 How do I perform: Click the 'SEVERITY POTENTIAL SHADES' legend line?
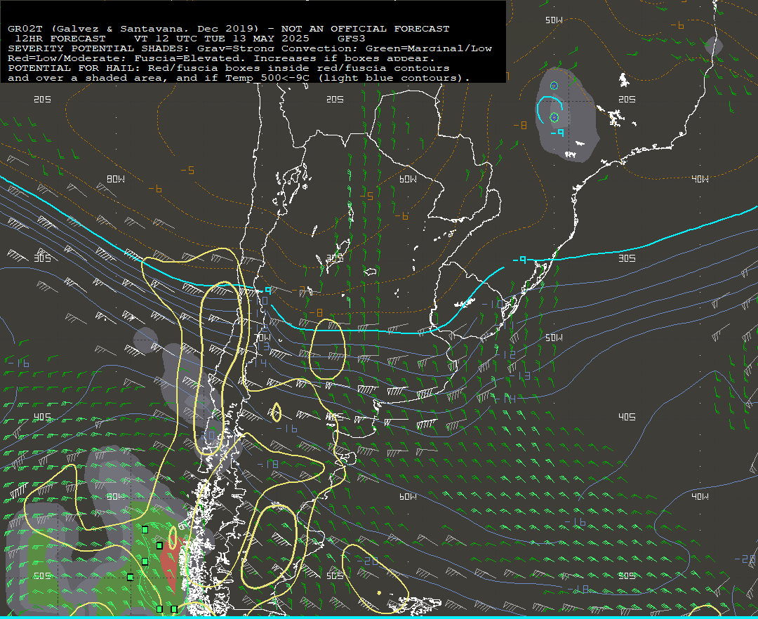pos(250,48)
